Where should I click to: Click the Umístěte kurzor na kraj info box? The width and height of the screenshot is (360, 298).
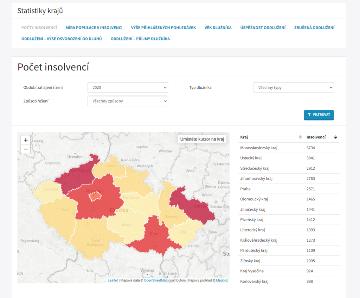pyautogui.click(x=202, y=139)
